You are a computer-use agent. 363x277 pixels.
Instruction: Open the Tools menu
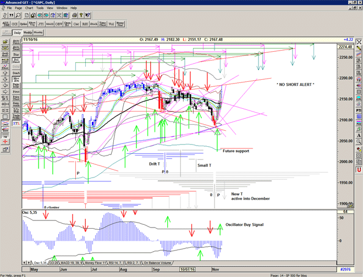click(x=40, y=8)
